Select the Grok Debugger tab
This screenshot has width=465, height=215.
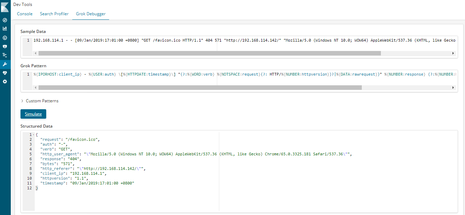tap(91, 14)
